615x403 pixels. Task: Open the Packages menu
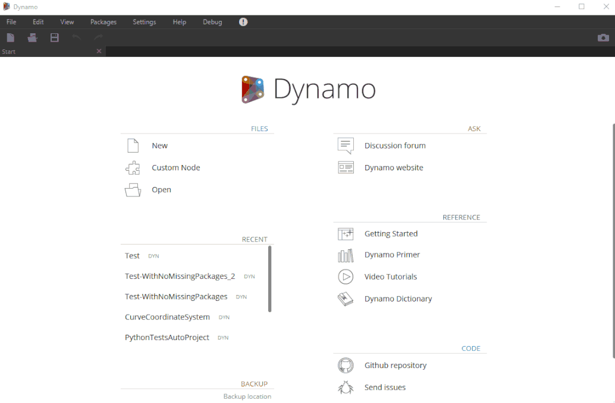103,21
